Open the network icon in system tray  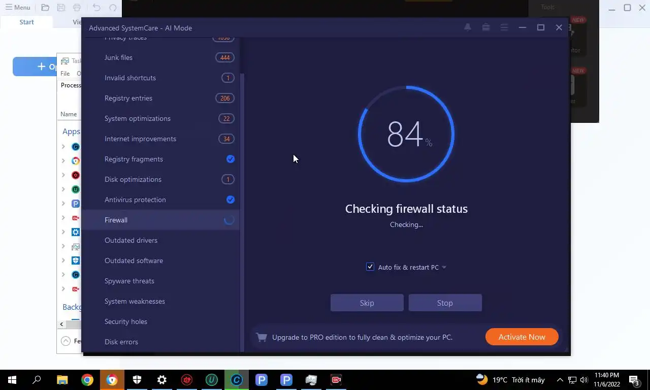pyautogui.click(x=572, y=380)
